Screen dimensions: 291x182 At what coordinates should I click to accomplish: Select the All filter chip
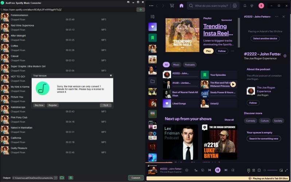click(166, 65)
